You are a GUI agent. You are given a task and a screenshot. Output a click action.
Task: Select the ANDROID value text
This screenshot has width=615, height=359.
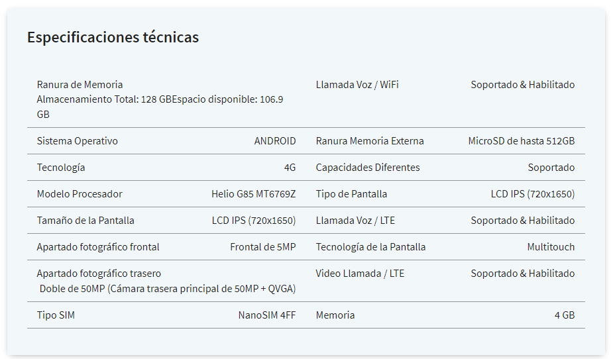pos(275,141)
